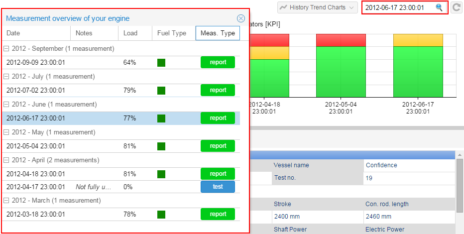Click the search magnifier icon in date field

[x=439, y=7]
